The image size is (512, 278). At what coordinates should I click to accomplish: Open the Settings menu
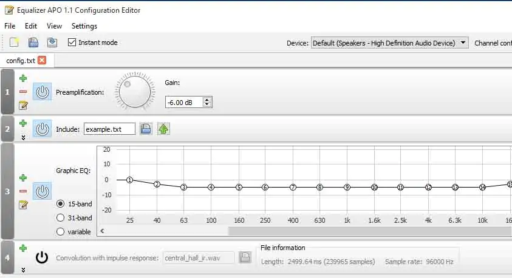[x=84, y=25]
